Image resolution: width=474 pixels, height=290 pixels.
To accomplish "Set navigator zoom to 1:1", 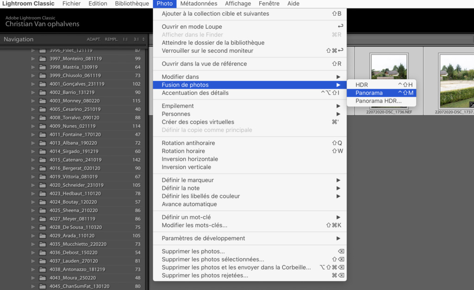I will coord(125,39).
